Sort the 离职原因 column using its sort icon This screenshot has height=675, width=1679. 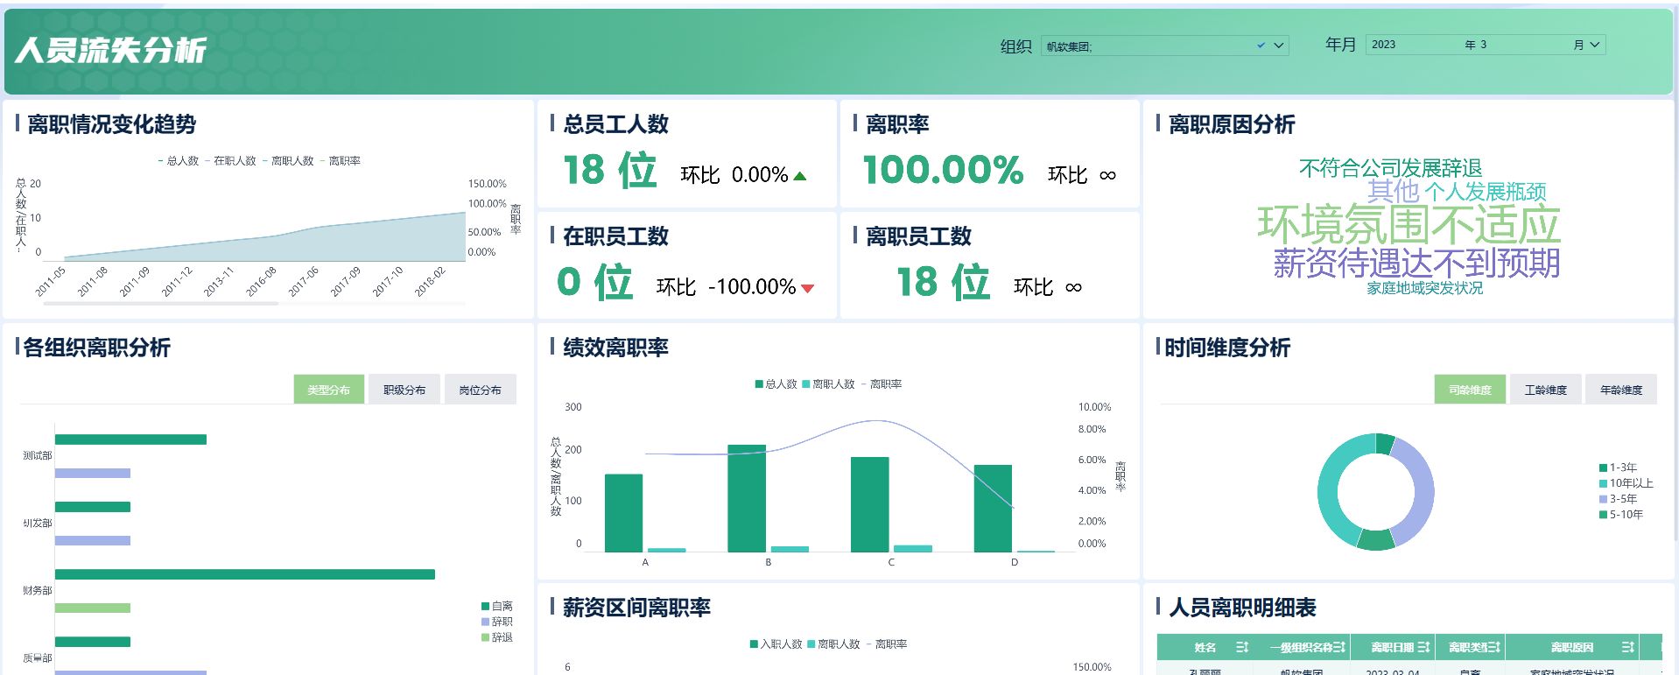pyautogui.click(x=1627, y=647)
